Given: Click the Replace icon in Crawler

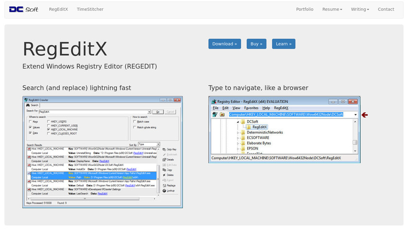Looking at the screenshot, I should coord(163,185).
